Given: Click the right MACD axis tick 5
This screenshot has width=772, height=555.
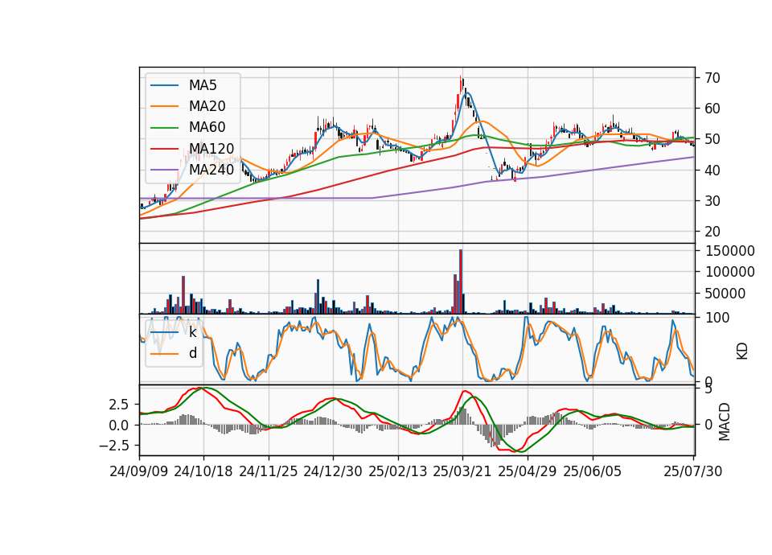Looking at the screenshot, I should tap(708, 390).
